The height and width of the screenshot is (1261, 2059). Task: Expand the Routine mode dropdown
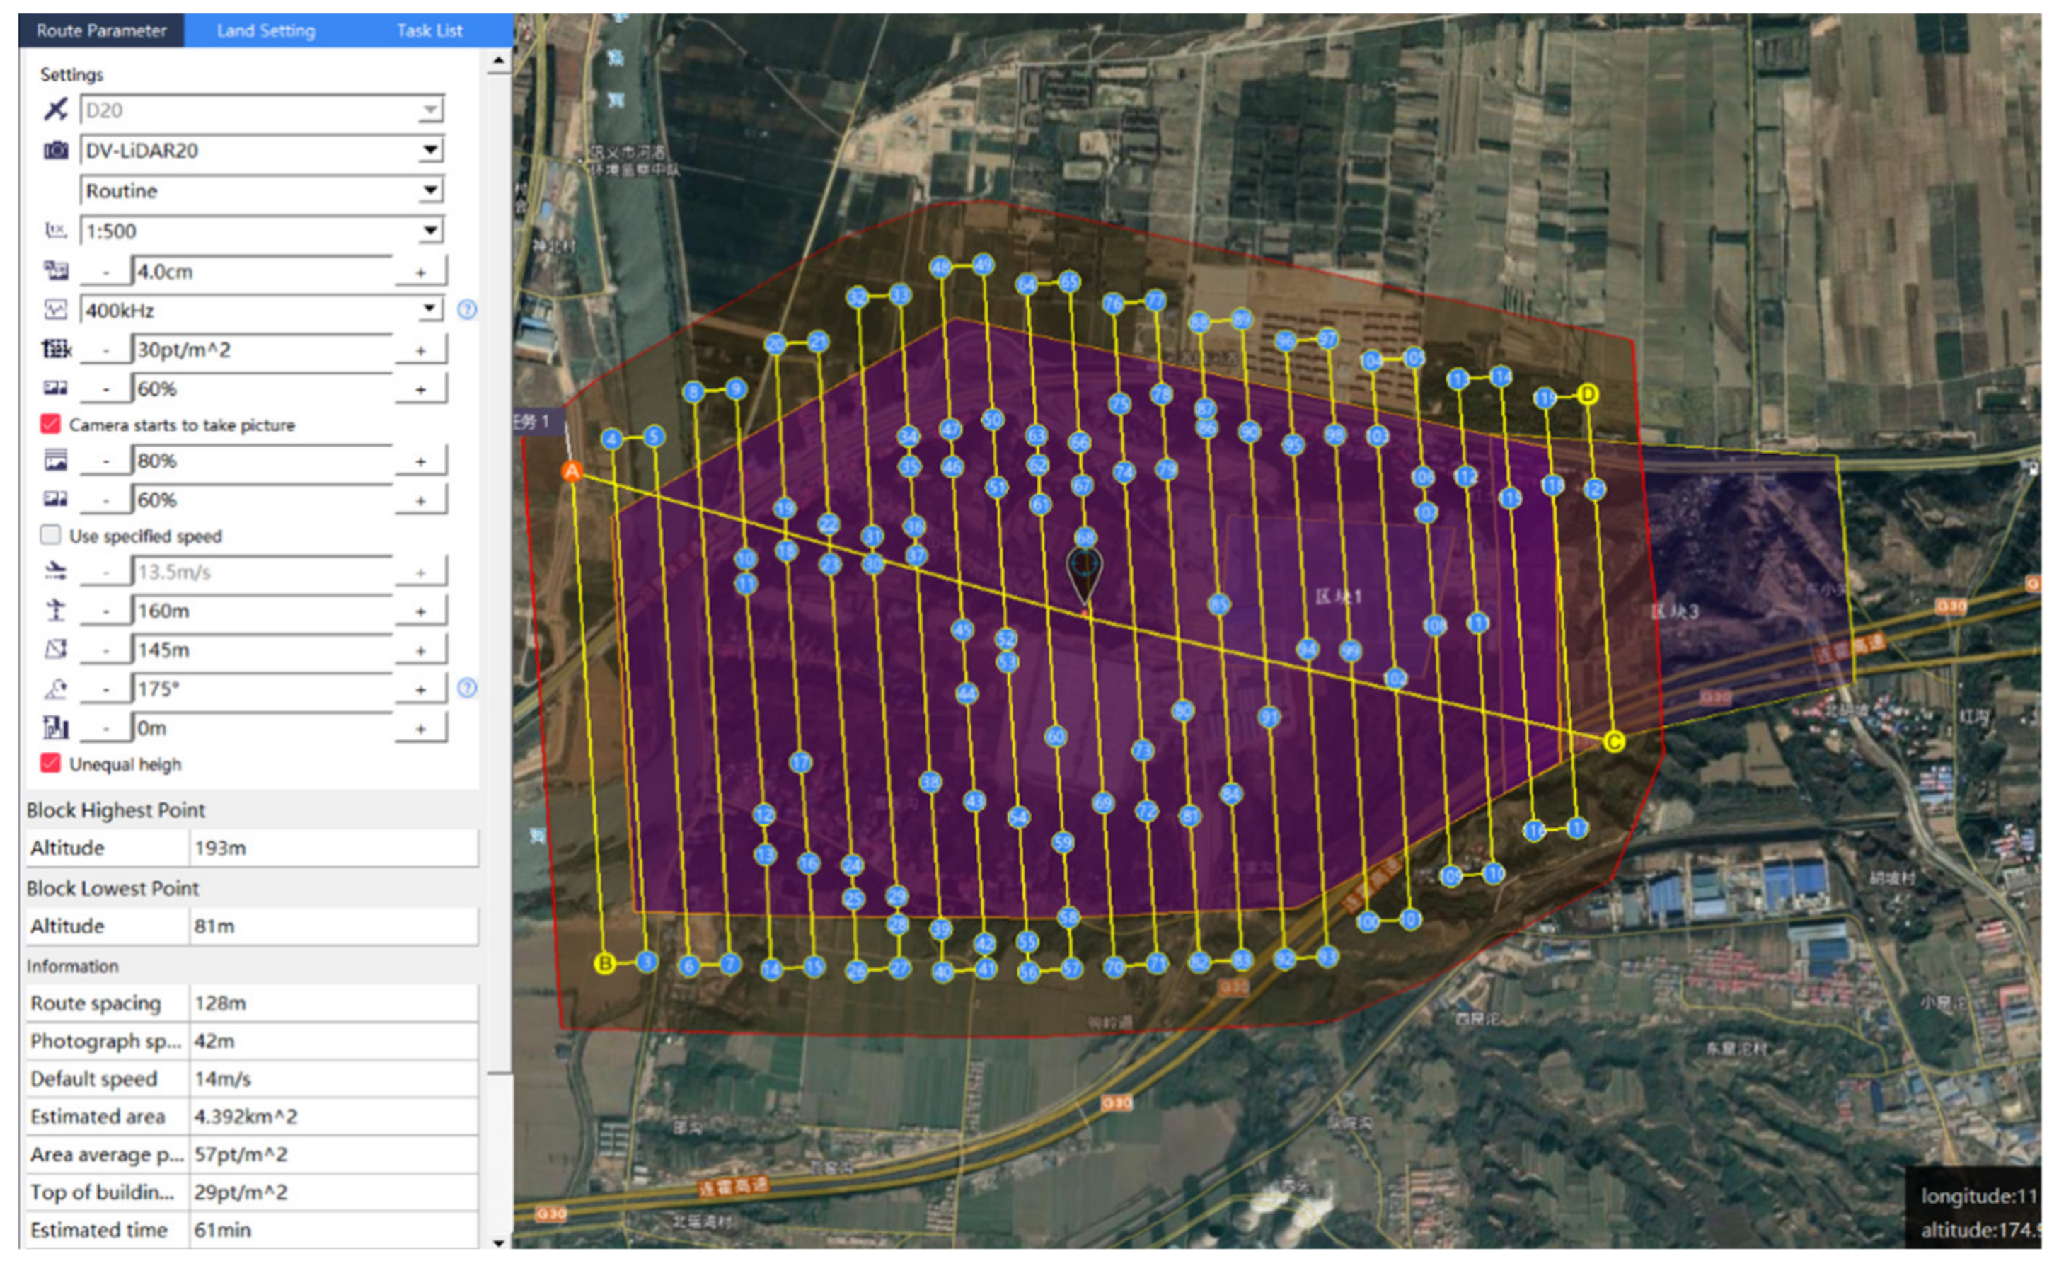[429, 190]
